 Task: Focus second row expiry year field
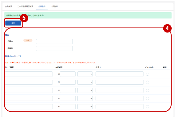[68, 82]
